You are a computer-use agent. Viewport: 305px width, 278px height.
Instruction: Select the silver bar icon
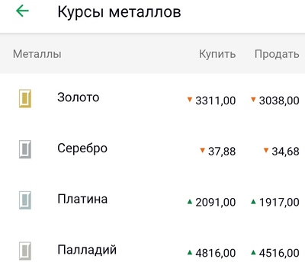25,149
